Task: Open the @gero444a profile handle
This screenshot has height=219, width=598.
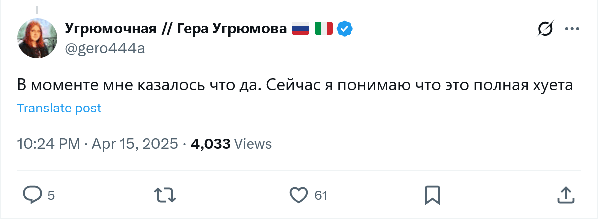Action: [x=105, y=48]
